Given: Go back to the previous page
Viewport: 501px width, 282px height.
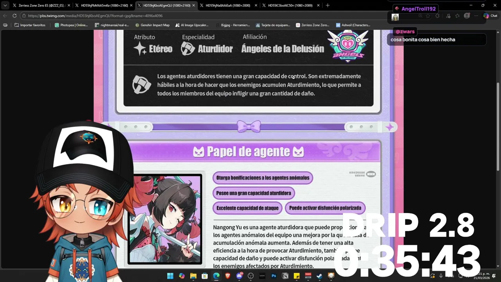Looking at the screenshot, I should coord(5,16).
